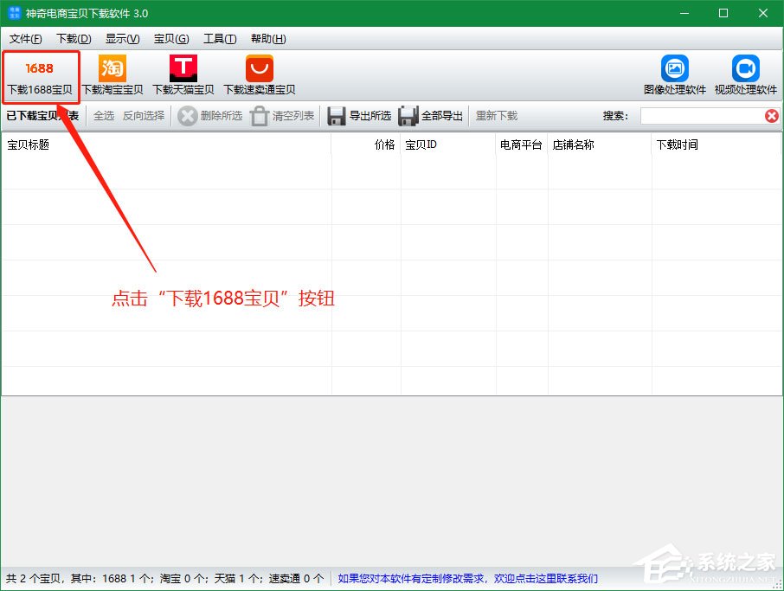Open the 帮助(H) menu

tap(269, 38)
